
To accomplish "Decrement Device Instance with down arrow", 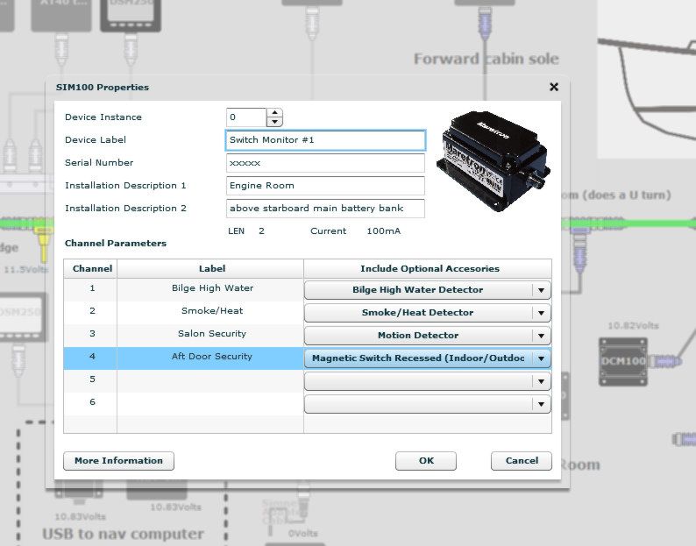I will pyautogui.click(x=274, y=122).
